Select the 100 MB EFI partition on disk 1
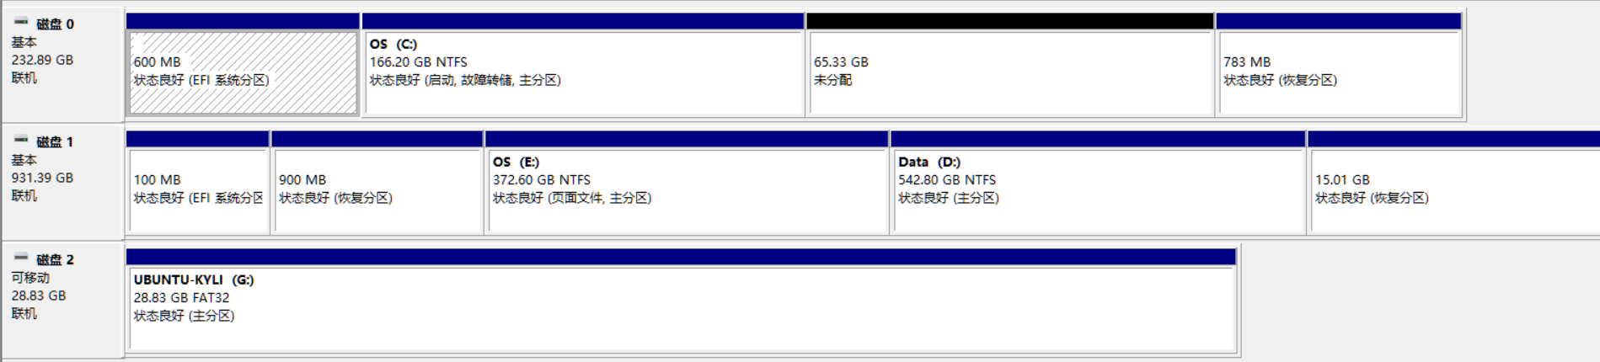 (x=197, y=191)
